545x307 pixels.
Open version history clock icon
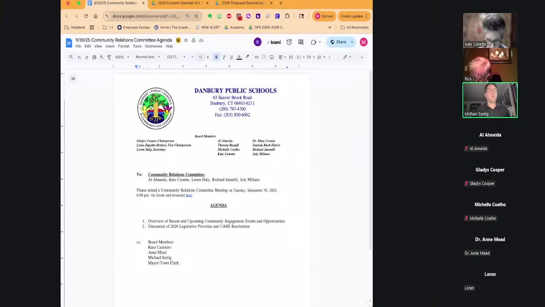pyautogui.click(x=289, y=42)
